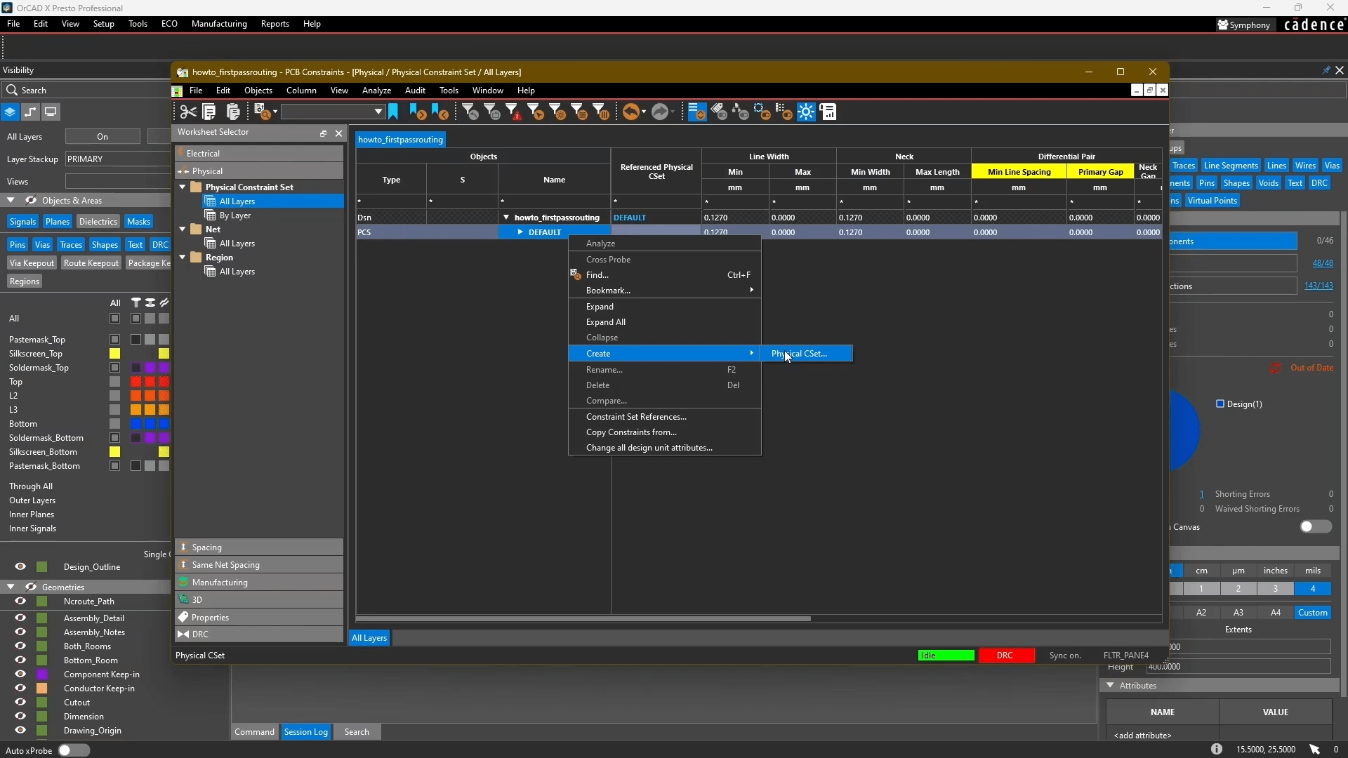Click the Paste clipboard icon in Constraints toolbar

(233, 112)
